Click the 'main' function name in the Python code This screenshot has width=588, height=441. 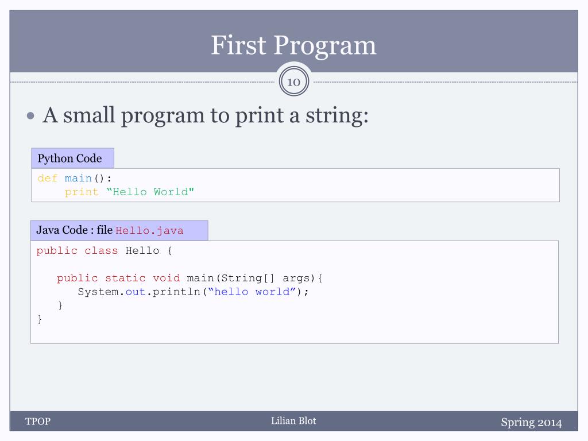(78, 178)
